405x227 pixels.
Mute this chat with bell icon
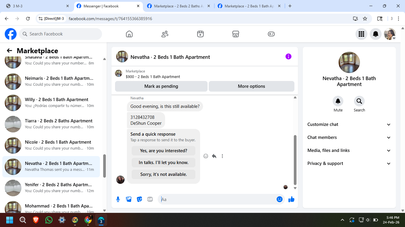(x=338, y=101)
